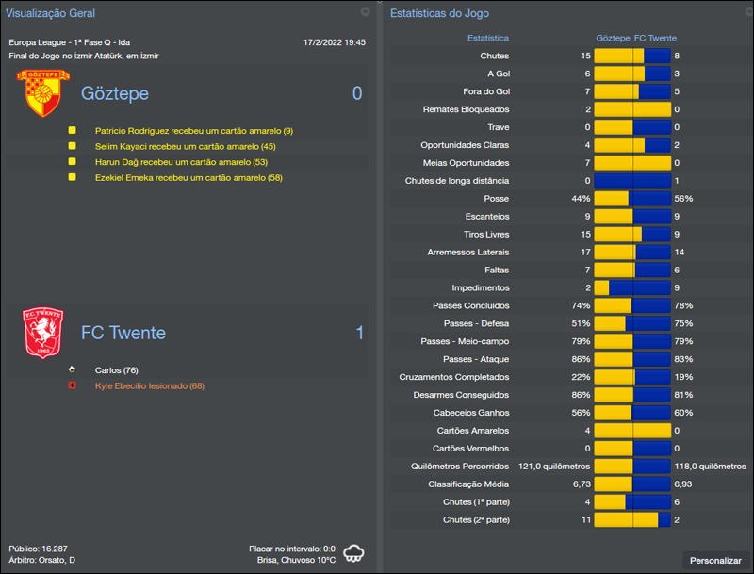Select the Chutes statistics row
The image size is (754, 574).
565,56
